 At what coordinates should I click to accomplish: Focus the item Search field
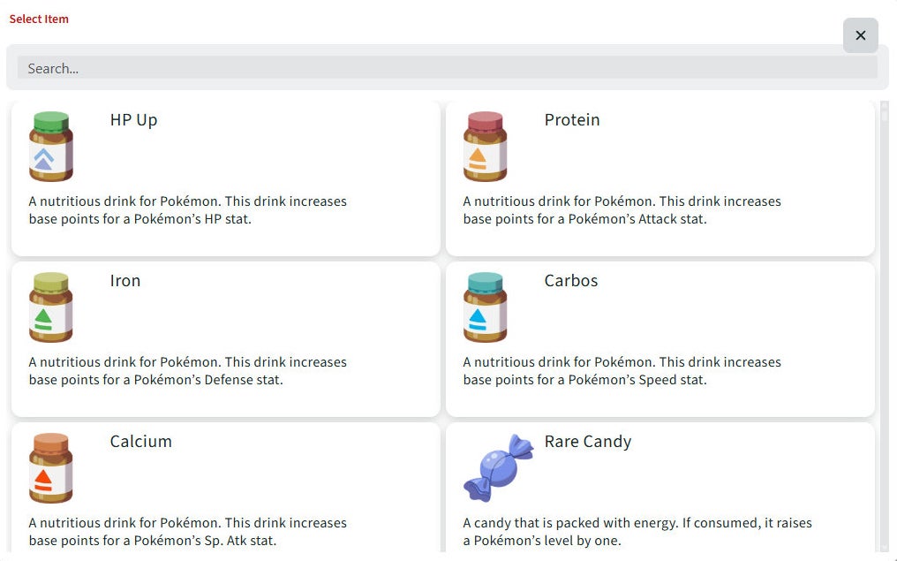click(447, 68)
